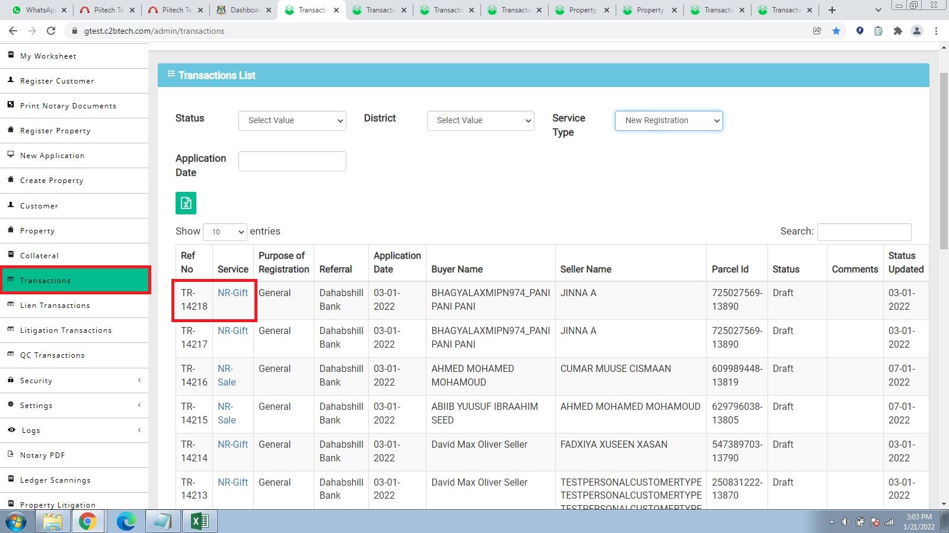Open Notary PDF in the sidebar
The image size is (949, 533).
pos(74,455)
